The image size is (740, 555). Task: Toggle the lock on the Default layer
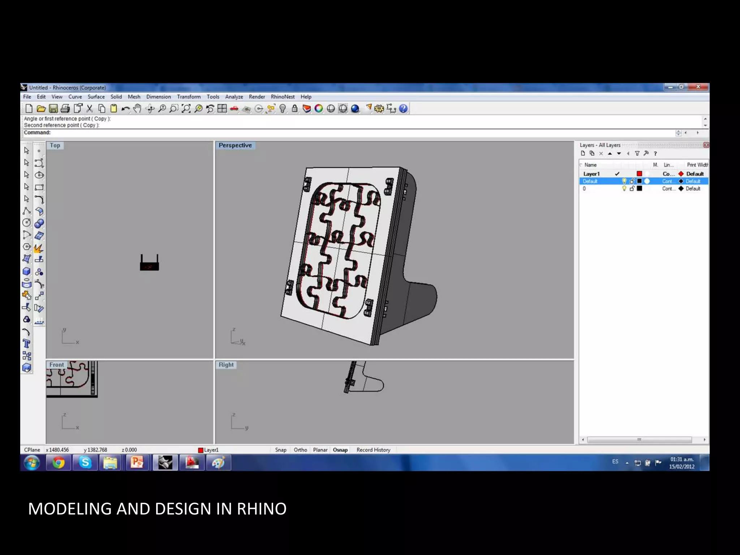pos(632,181)
